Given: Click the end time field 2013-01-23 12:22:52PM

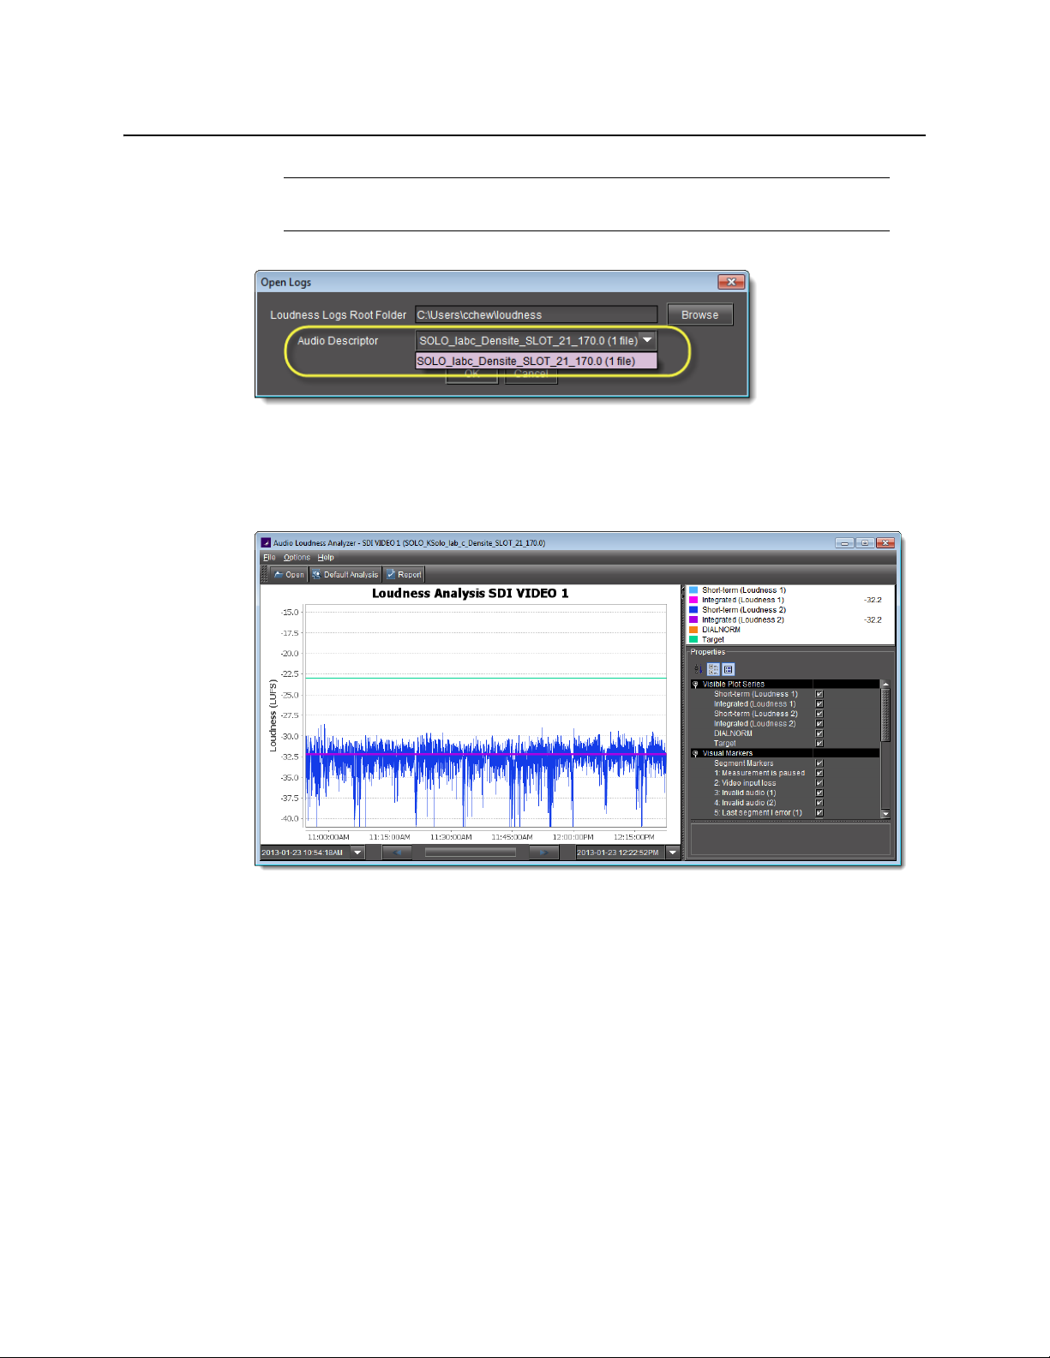Looking at the screenshot, I should click(621, 852).
